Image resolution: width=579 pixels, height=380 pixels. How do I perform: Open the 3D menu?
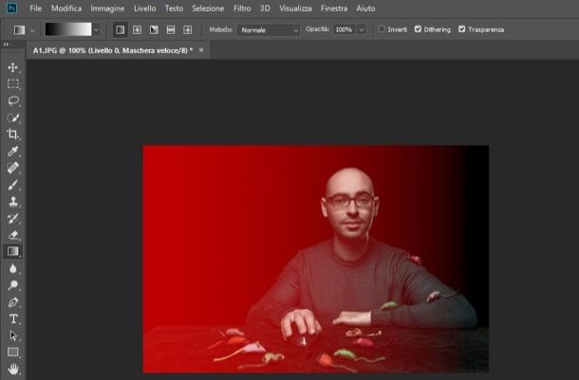click(265, 9)
